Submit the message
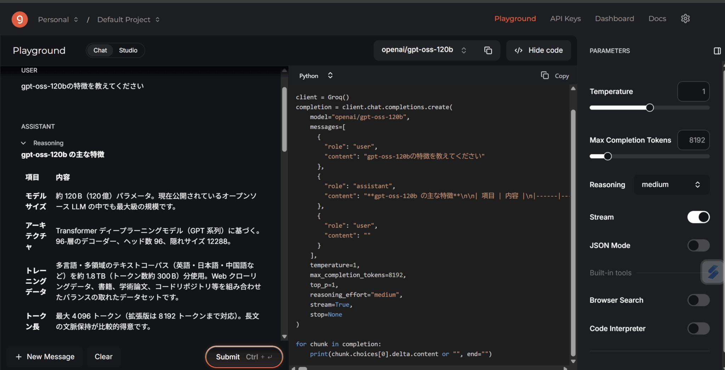This screenshot has height=370, width=725. pyautogui.click(x=244, y=357)
